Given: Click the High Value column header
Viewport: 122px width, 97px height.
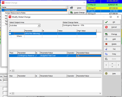Looking at the screenshot, I should pyautogui.click(x=87, y=31).
